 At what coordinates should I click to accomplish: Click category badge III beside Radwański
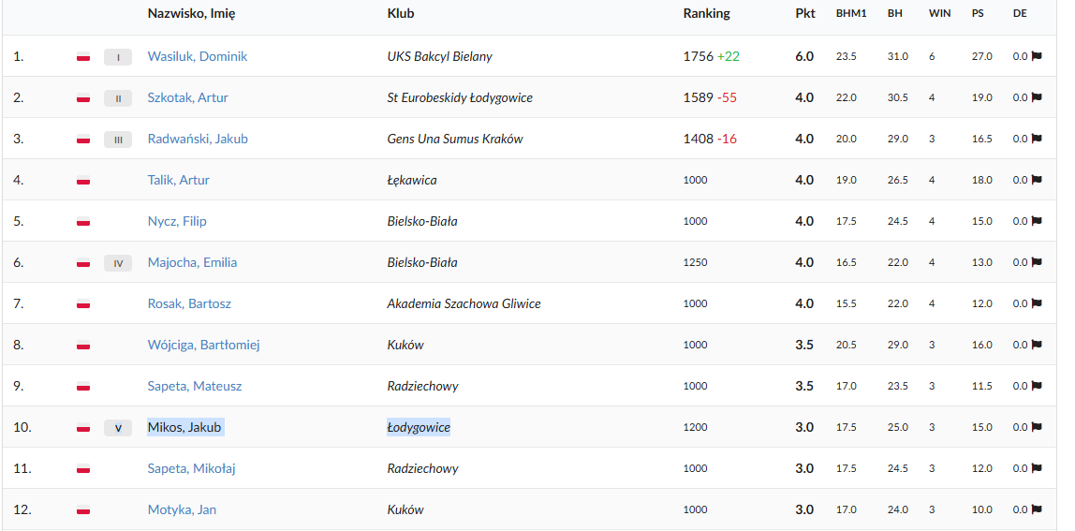pos(118,140)
